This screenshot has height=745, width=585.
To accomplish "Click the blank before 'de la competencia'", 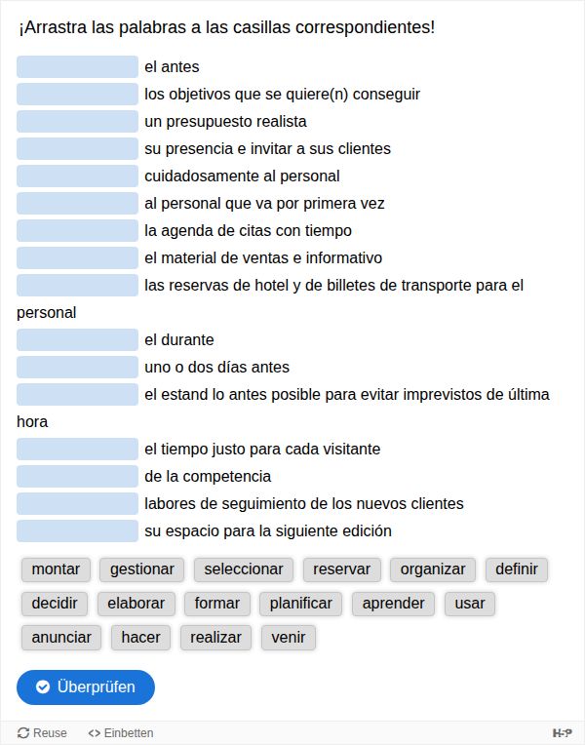I will point(78,477).
